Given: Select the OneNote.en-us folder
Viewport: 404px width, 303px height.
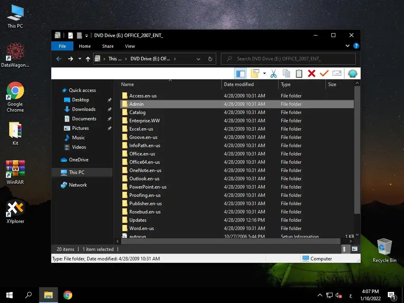Looking at the screenshot, I should (x=237, y=170).
